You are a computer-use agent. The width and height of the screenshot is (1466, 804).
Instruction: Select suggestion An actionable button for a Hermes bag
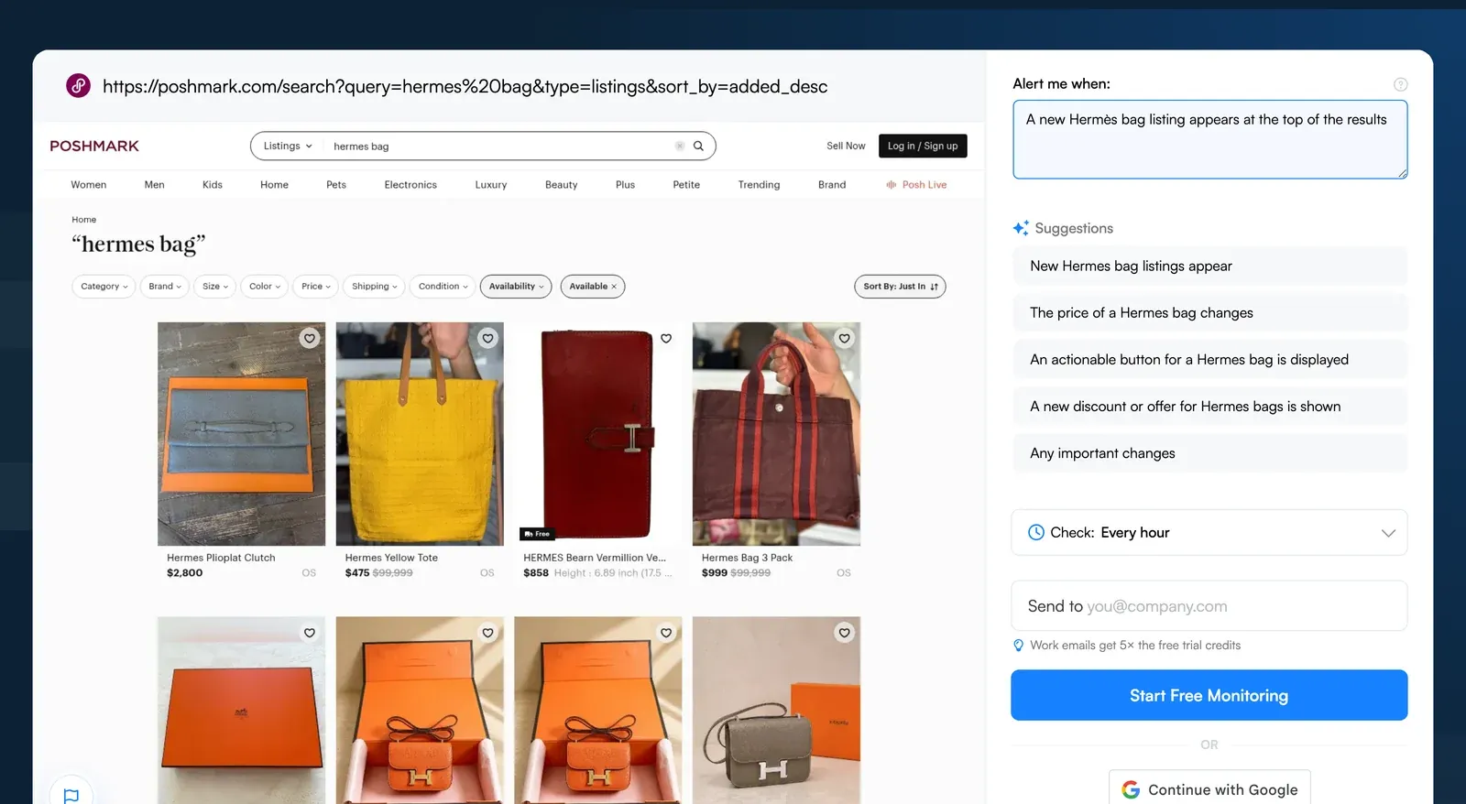[1209, 359]
